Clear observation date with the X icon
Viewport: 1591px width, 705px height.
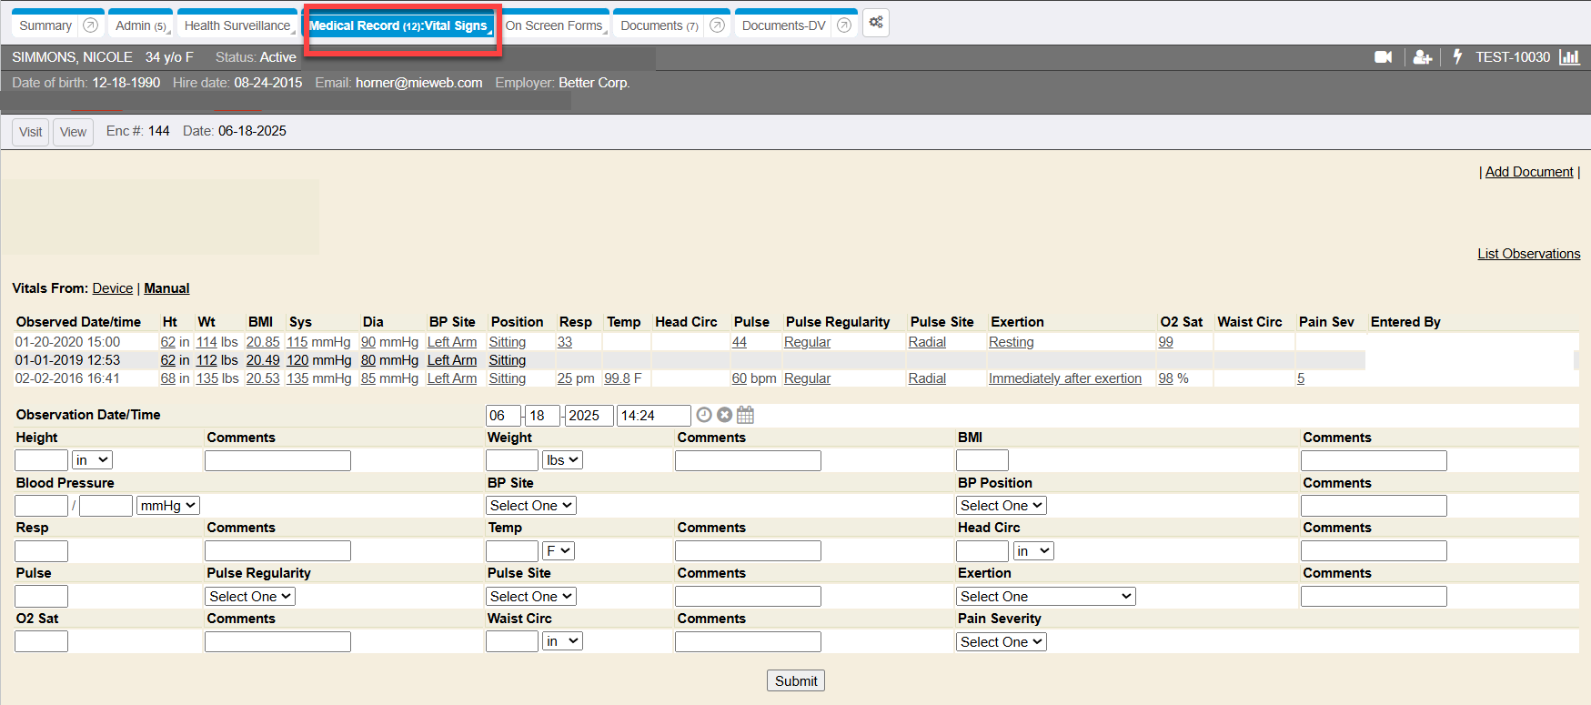coord(724,415)
